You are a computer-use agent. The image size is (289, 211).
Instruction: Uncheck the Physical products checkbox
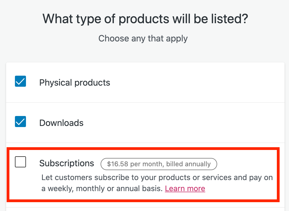(x=20, y=81)
